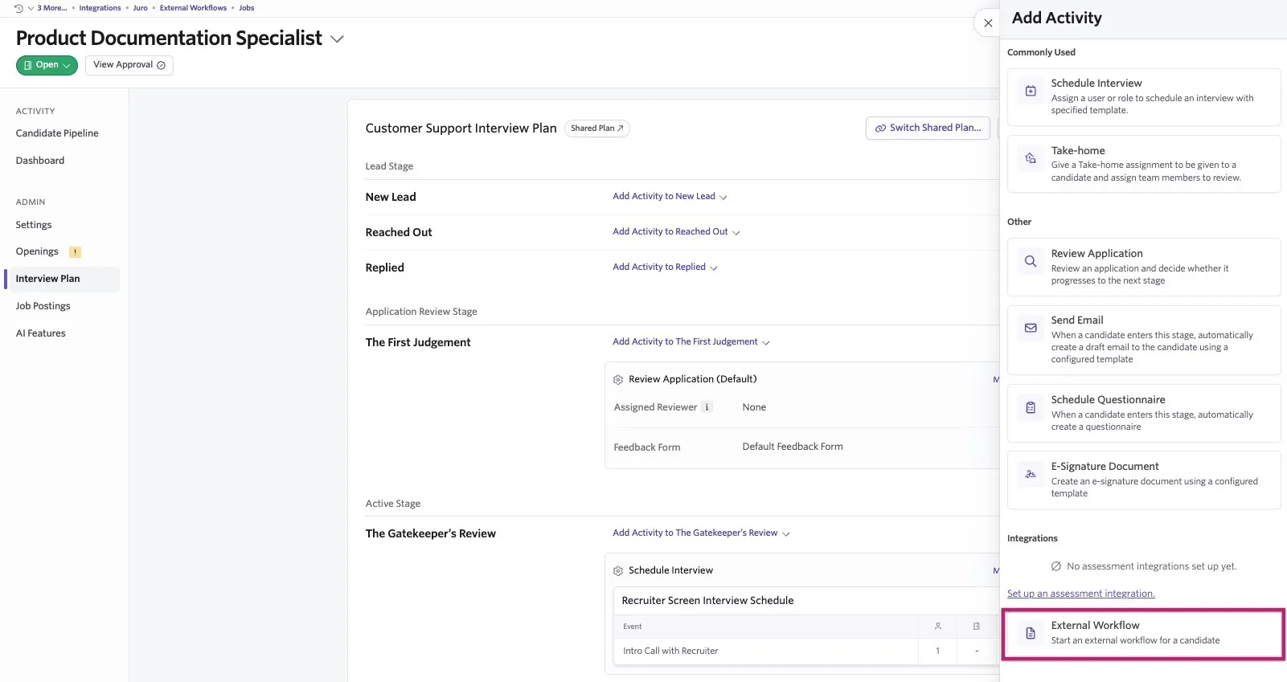The width and height of the screenshot is (1287, 682).
Task: Click the warning badge beside Openings
Action: (x=75, y=251)
